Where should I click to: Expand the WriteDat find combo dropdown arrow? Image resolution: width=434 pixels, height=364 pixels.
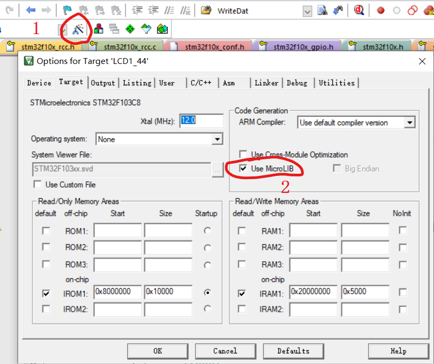click(307, 11)
